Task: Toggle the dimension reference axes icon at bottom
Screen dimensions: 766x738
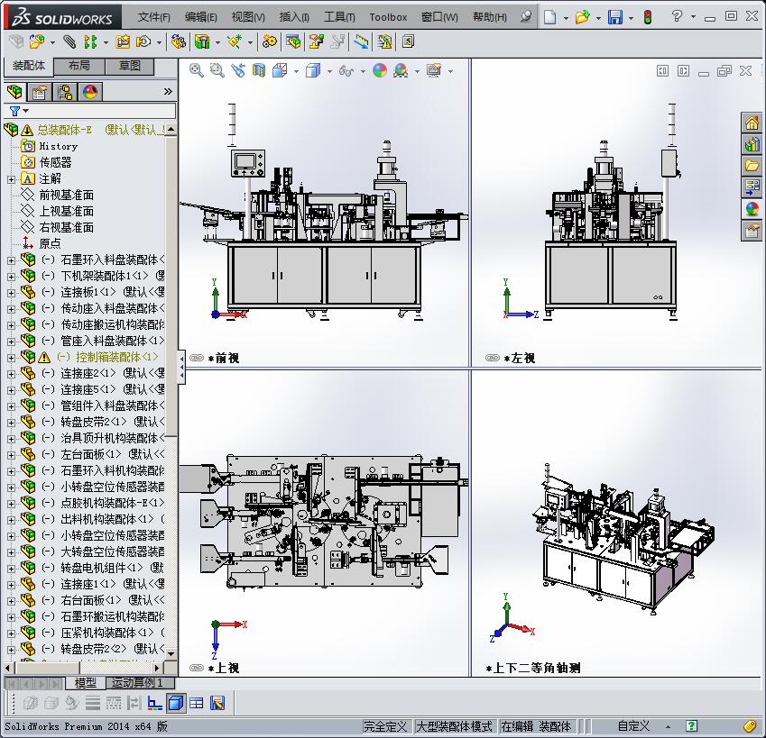Action: 155,703
